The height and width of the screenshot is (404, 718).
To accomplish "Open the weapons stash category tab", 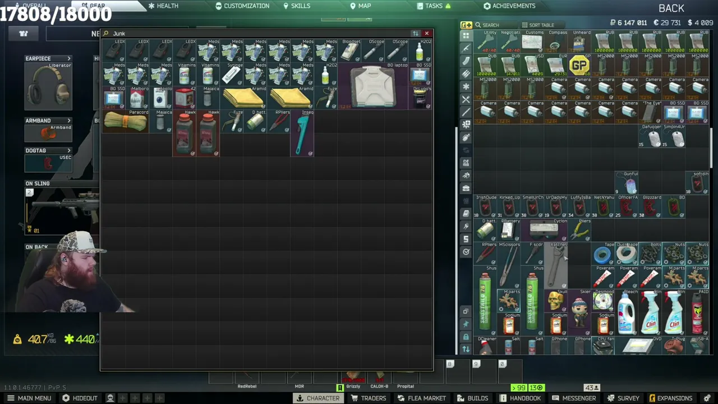I will pos(466,48).
